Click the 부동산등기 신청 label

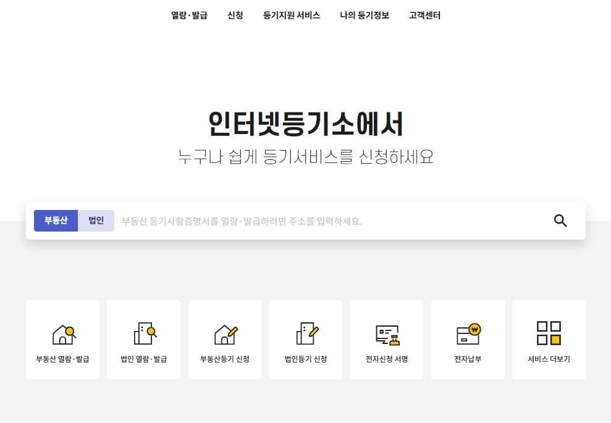click(x=225, y=359)
